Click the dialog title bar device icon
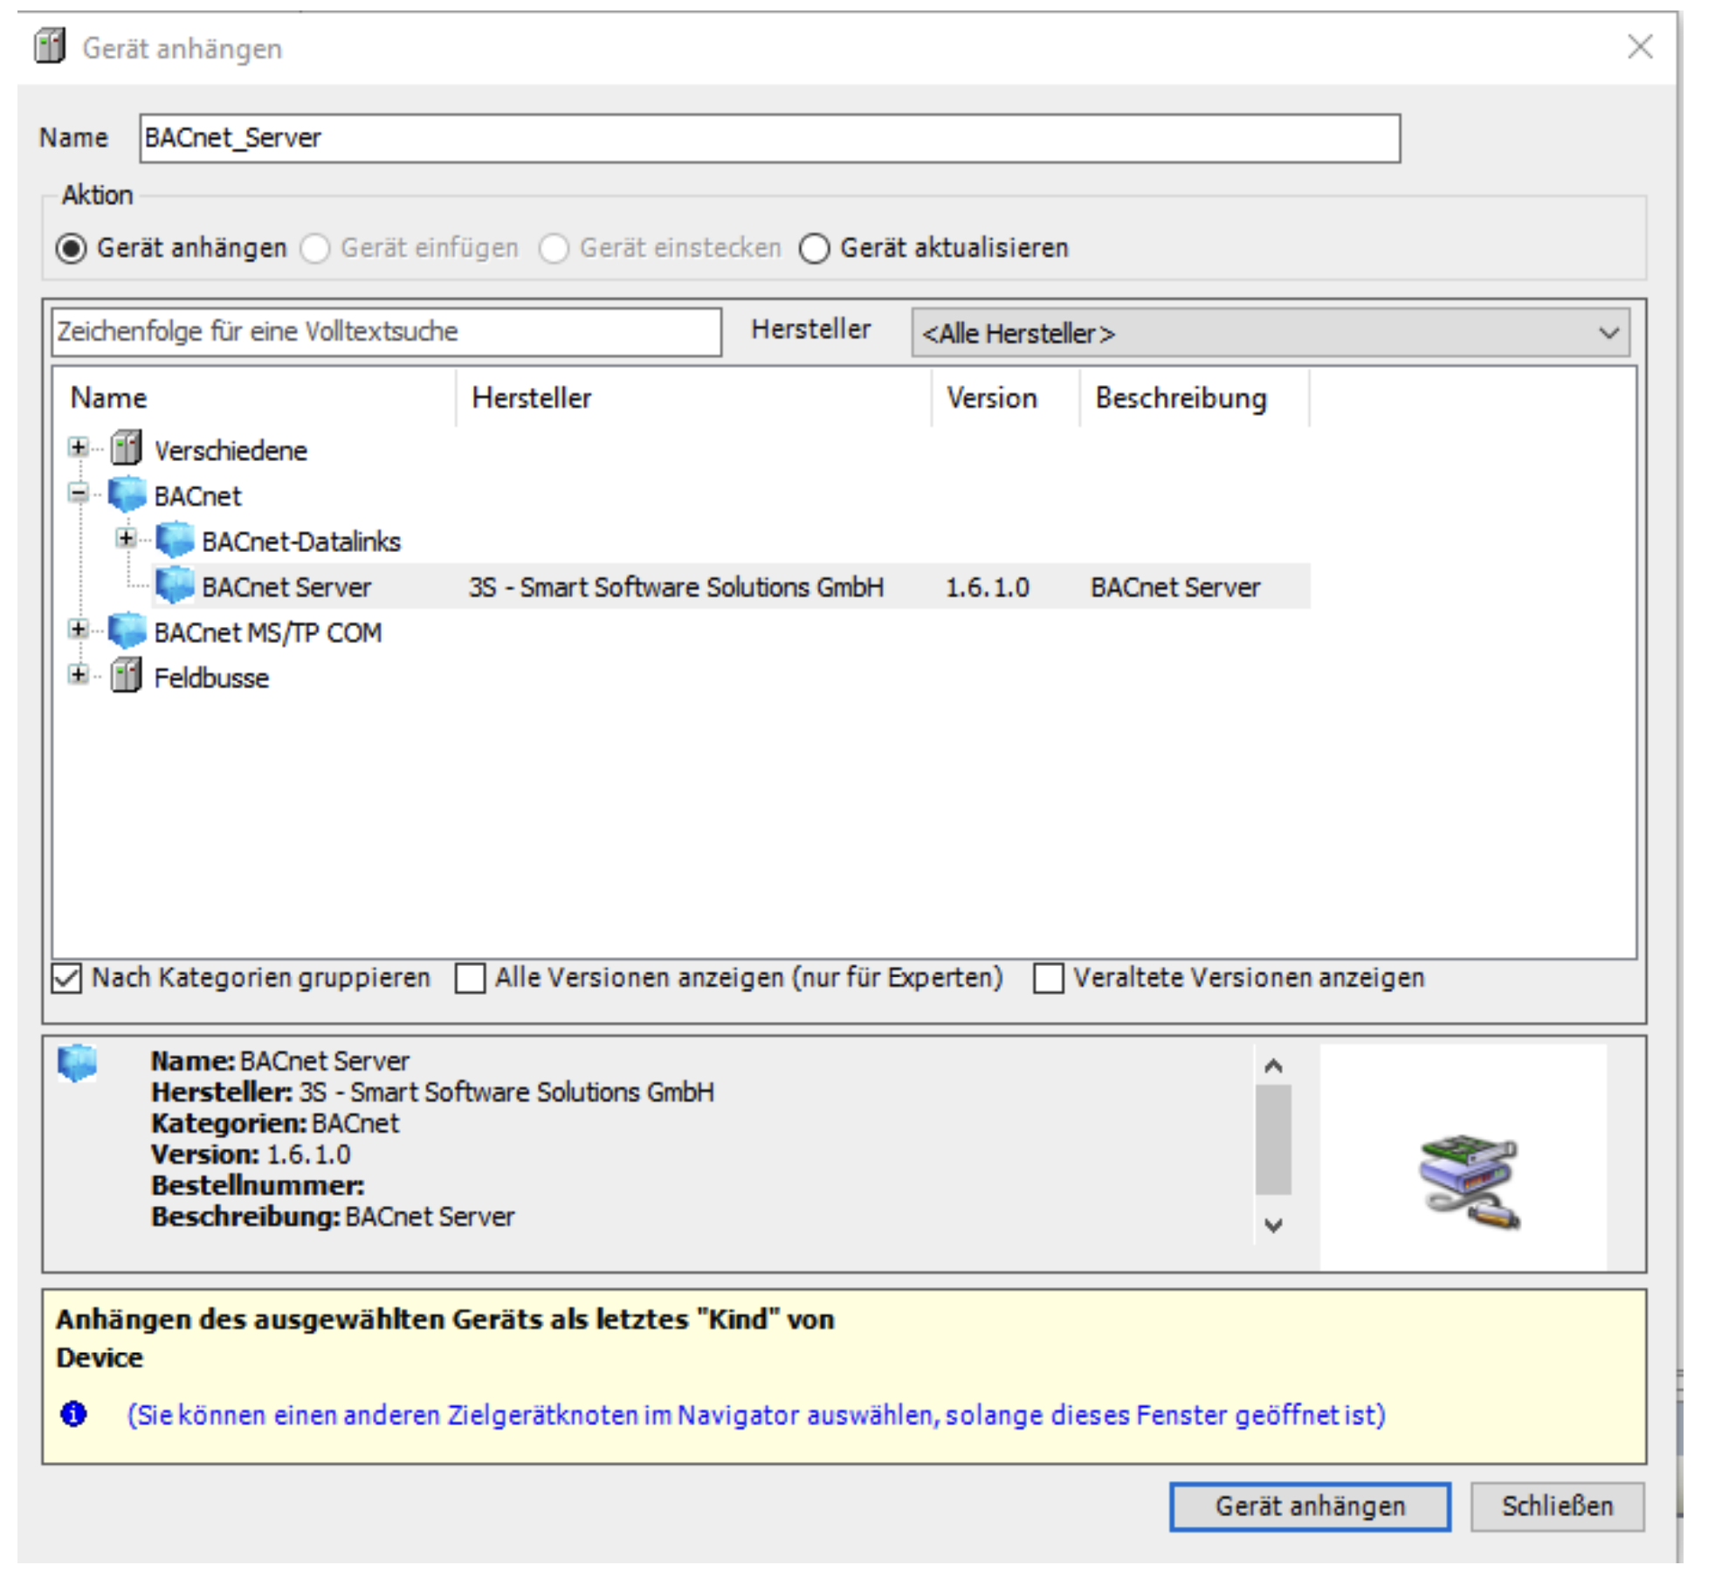Screen dimensions: 1715x1579 coord(50,46)
